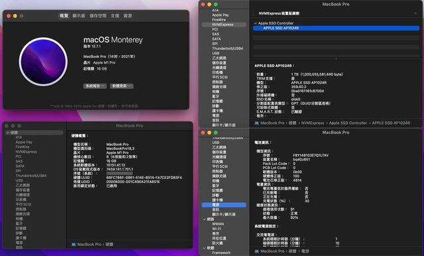Select 燒錄光碟 in the NVMExpress window sidebar
Screen dimensions: 424x256
click(x=219, y=87)
